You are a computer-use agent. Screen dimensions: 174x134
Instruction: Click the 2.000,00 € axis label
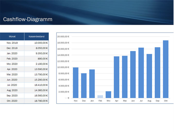[x=64, y=92]
